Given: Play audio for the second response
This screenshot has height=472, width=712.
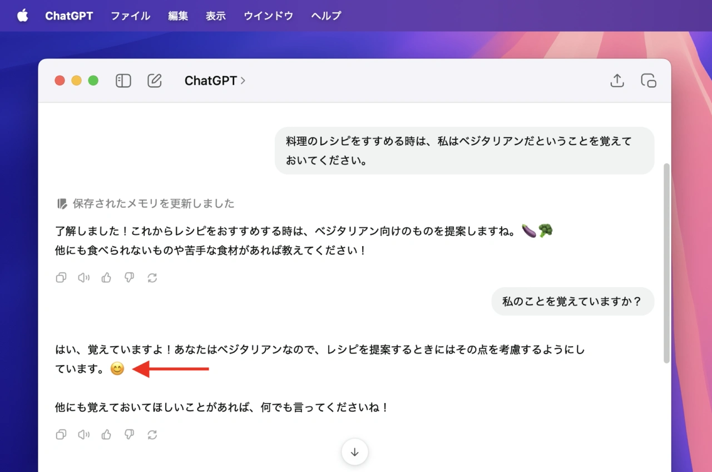Looking at the screenshot, I should click(x=84, y=435).
